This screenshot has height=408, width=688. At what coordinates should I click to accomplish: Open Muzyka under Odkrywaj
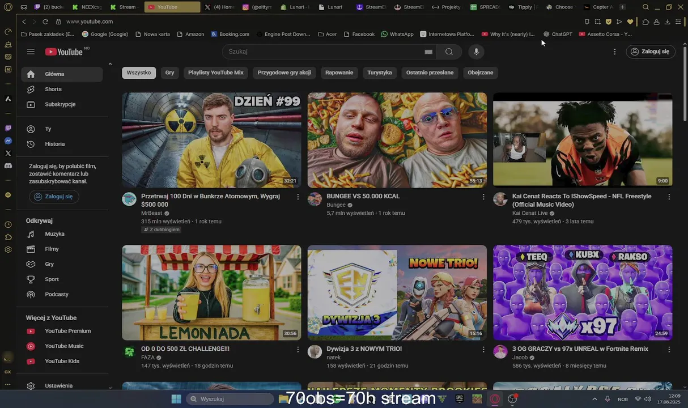pyautogui.click(x=62, y=234)
